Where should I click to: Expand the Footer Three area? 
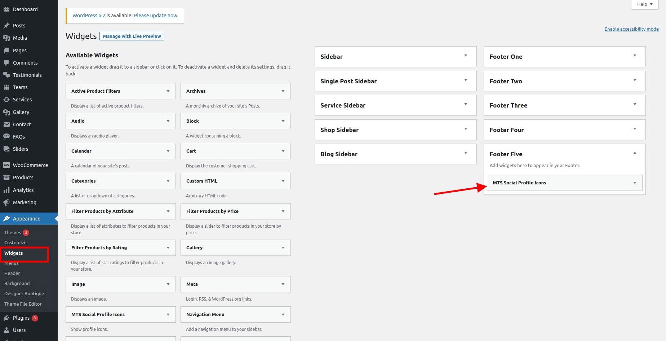click(x=564, y=105)
